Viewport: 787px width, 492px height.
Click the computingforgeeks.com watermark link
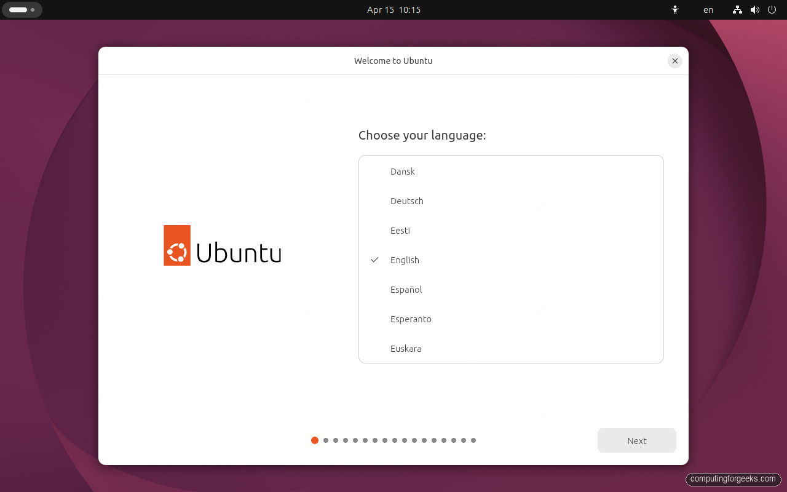(733, 479)
